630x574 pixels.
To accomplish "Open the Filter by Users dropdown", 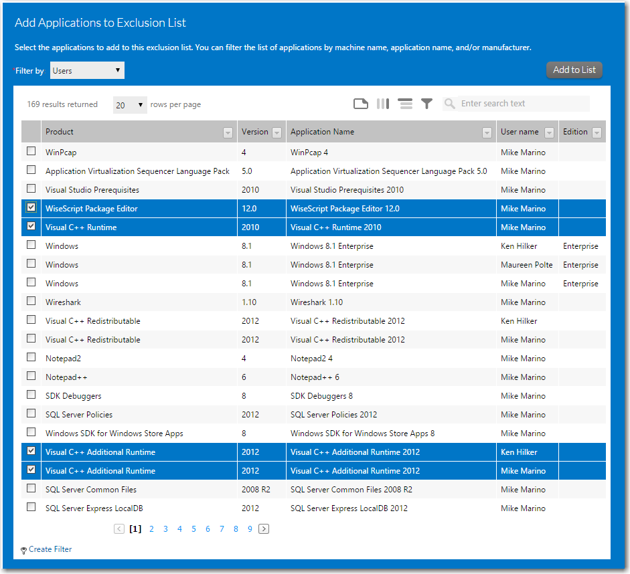I will pyautogui.click(x=87, y=70).
